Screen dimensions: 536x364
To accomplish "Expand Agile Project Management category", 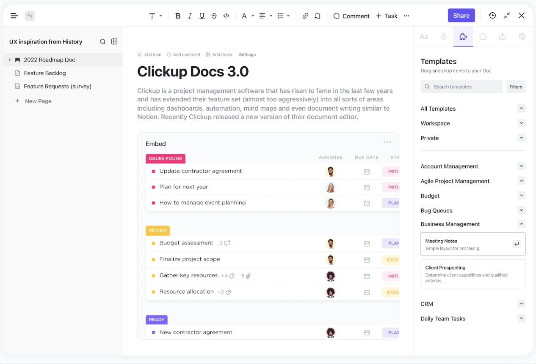I will click(x=522, y=181).
